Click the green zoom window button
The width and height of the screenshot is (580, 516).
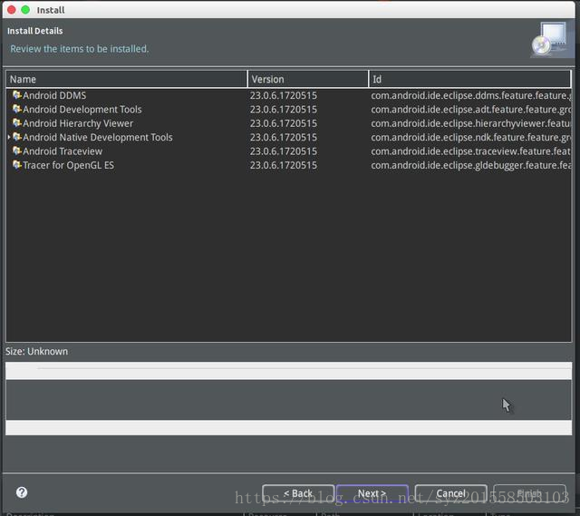coord(25,10)
